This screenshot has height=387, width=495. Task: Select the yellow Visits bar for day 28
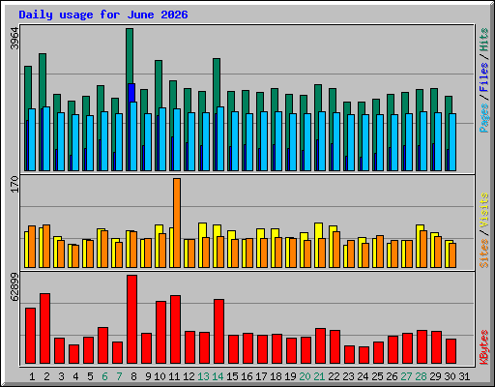point(420,228)
